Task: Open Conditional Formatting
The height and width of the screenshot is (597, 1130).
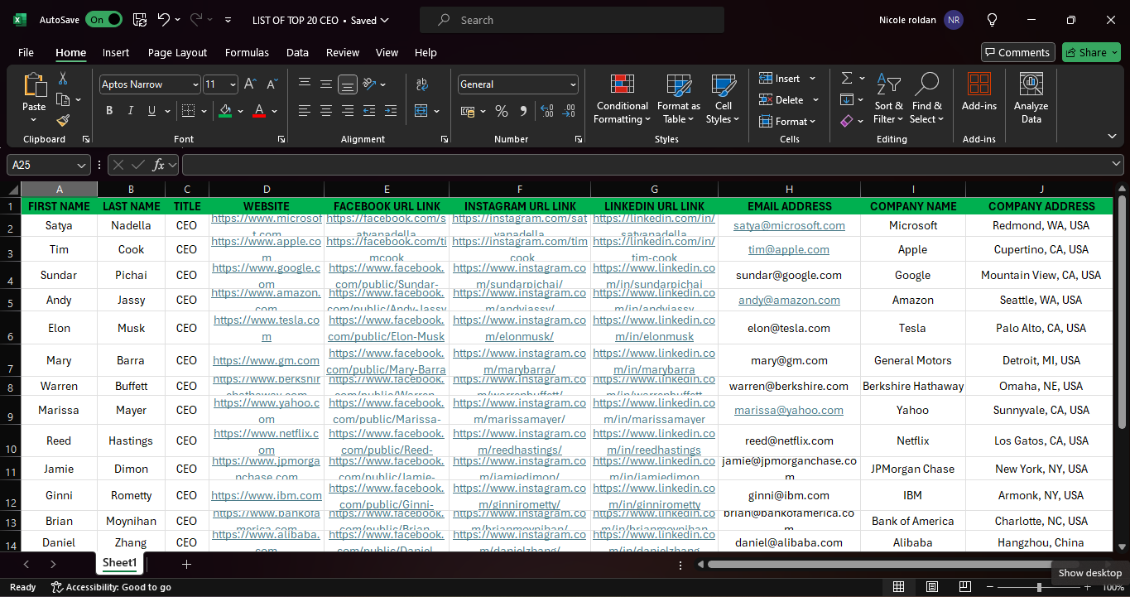Action: [x=623, y=99]
